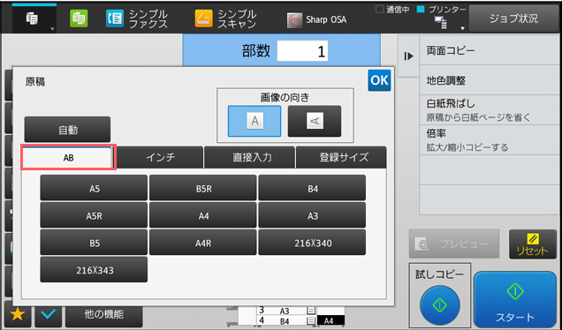The width and height of the screenshot is (562, 330).
Task: Select rotated image orientation
Action: pos(315,121)
